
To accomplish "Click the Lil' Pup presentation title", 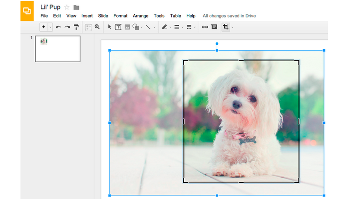I will [50, 7].
